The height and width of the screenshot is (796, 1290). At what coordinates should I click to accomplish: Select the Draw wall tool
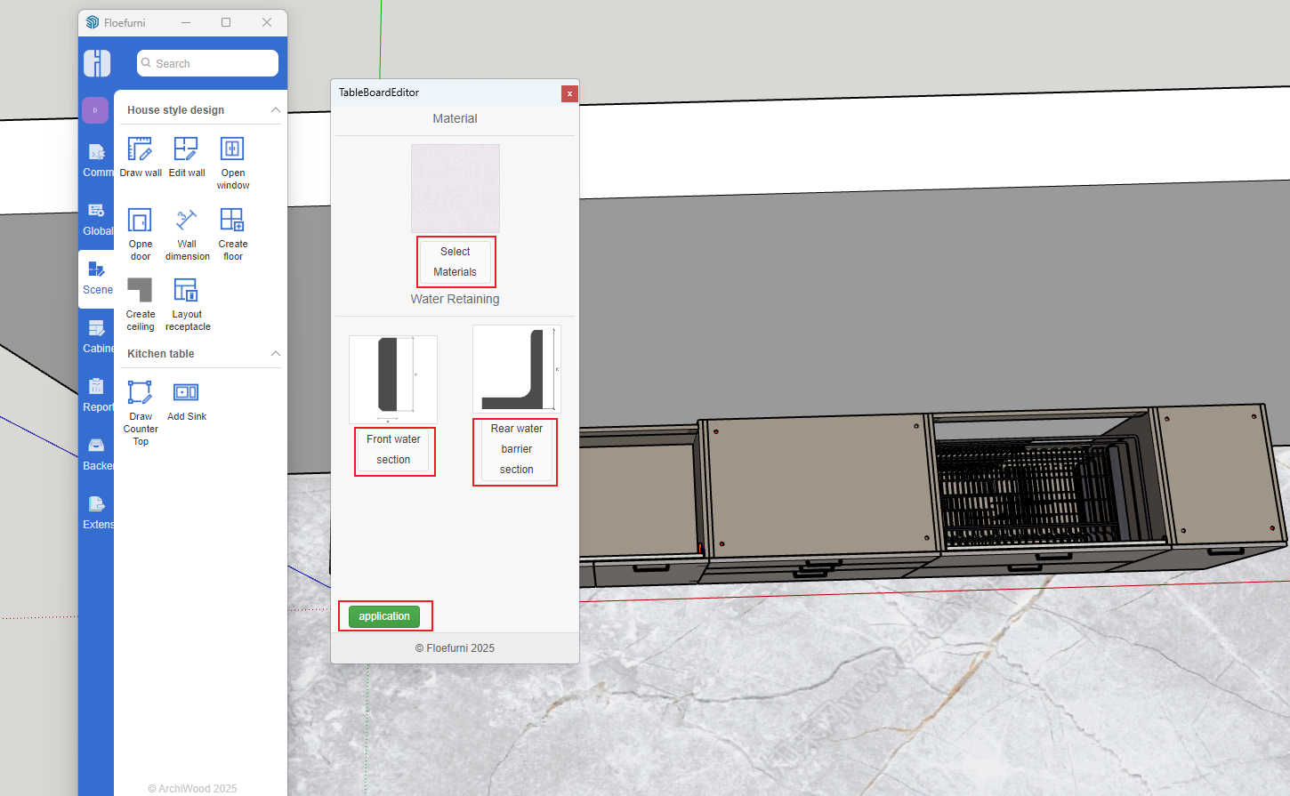click(x=140, y=149)
